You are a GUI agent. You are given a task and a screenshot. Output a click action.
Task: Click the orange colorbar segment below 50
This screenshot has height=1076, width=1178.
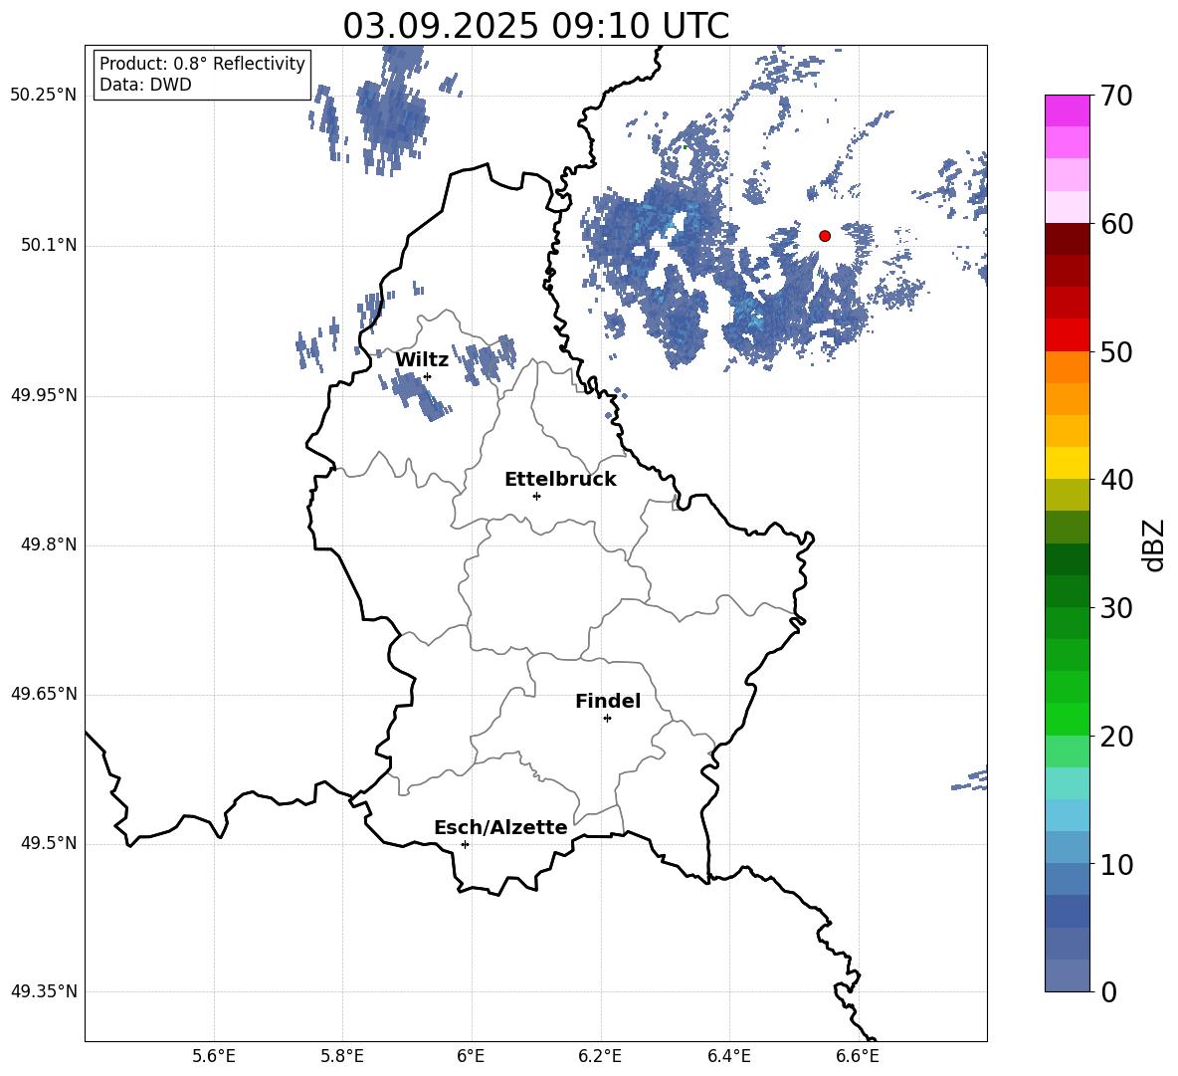1068,366
